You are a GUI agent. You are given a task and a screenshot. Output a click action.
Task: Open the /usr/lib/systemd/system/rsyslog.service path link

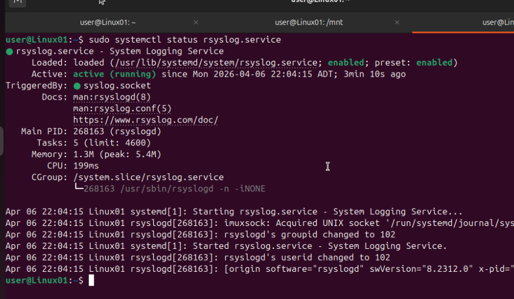pyautogui.click(x=216, y=63)
